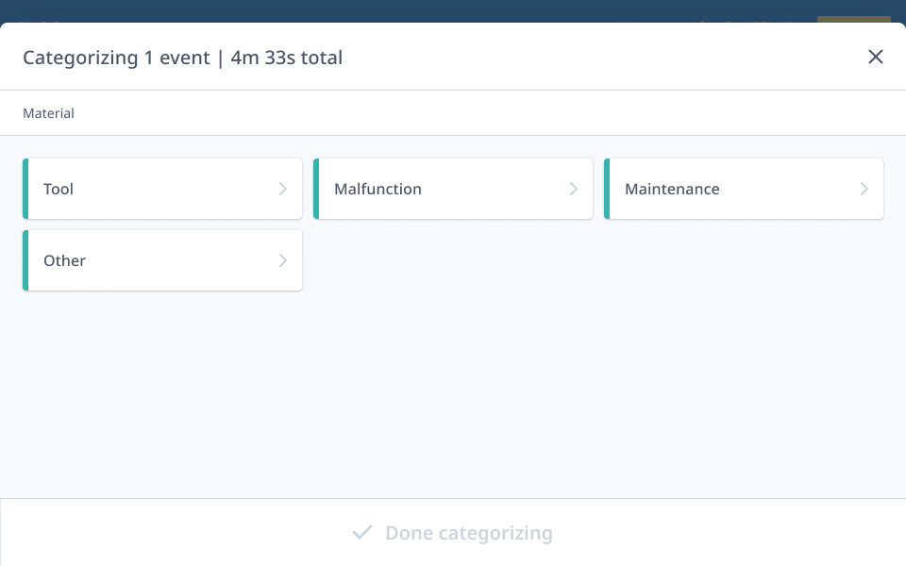The image size is (906, 566).
Task: Click the chevron arrow on the Other card
Action: [283, 260]
